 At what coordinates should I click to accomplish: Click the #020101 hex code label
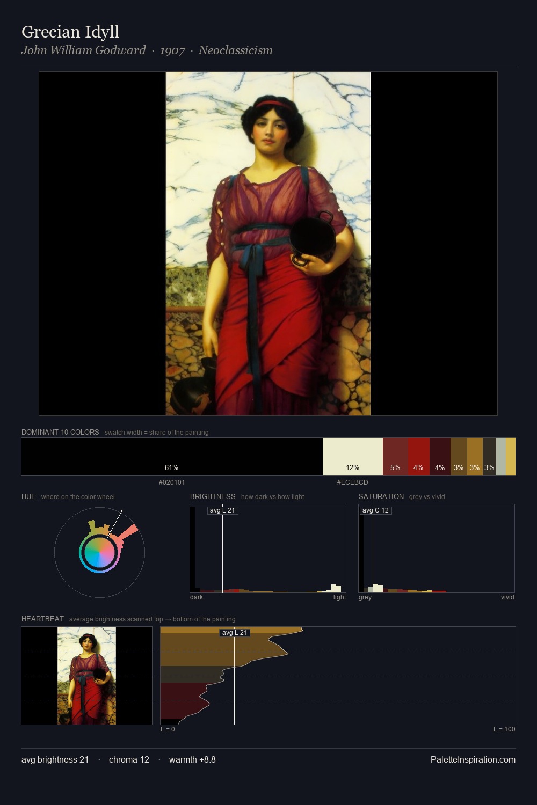pyautogui.click(x=172, y=482)
